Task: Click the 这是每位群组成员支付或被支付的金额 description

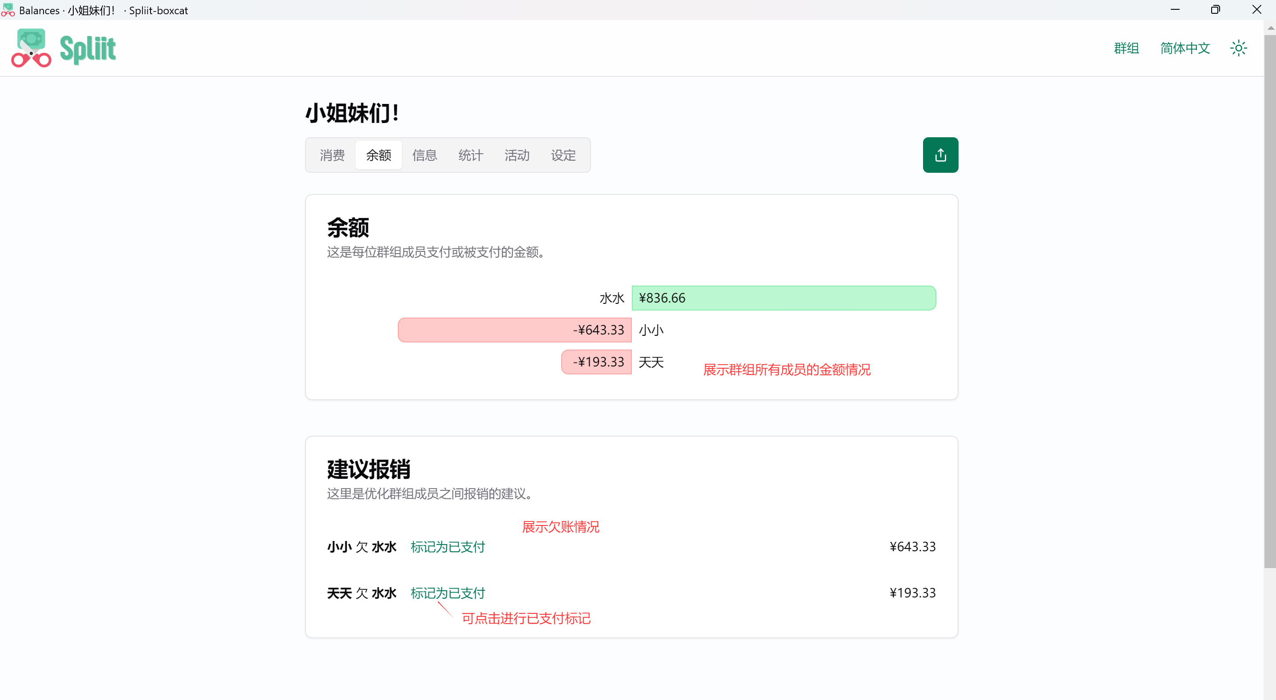Action: [x=436, y=252]
